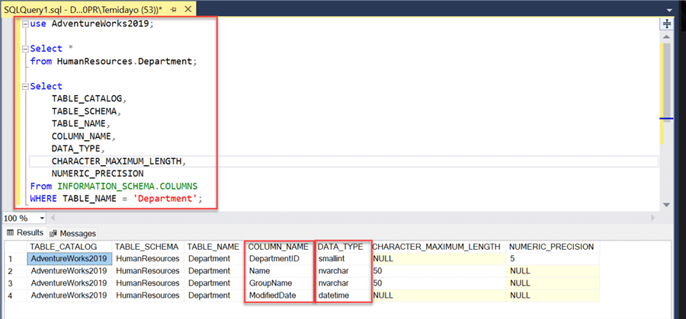
Task: Open the document tab overflow list arrow
Action: click(x=669, y=9)
